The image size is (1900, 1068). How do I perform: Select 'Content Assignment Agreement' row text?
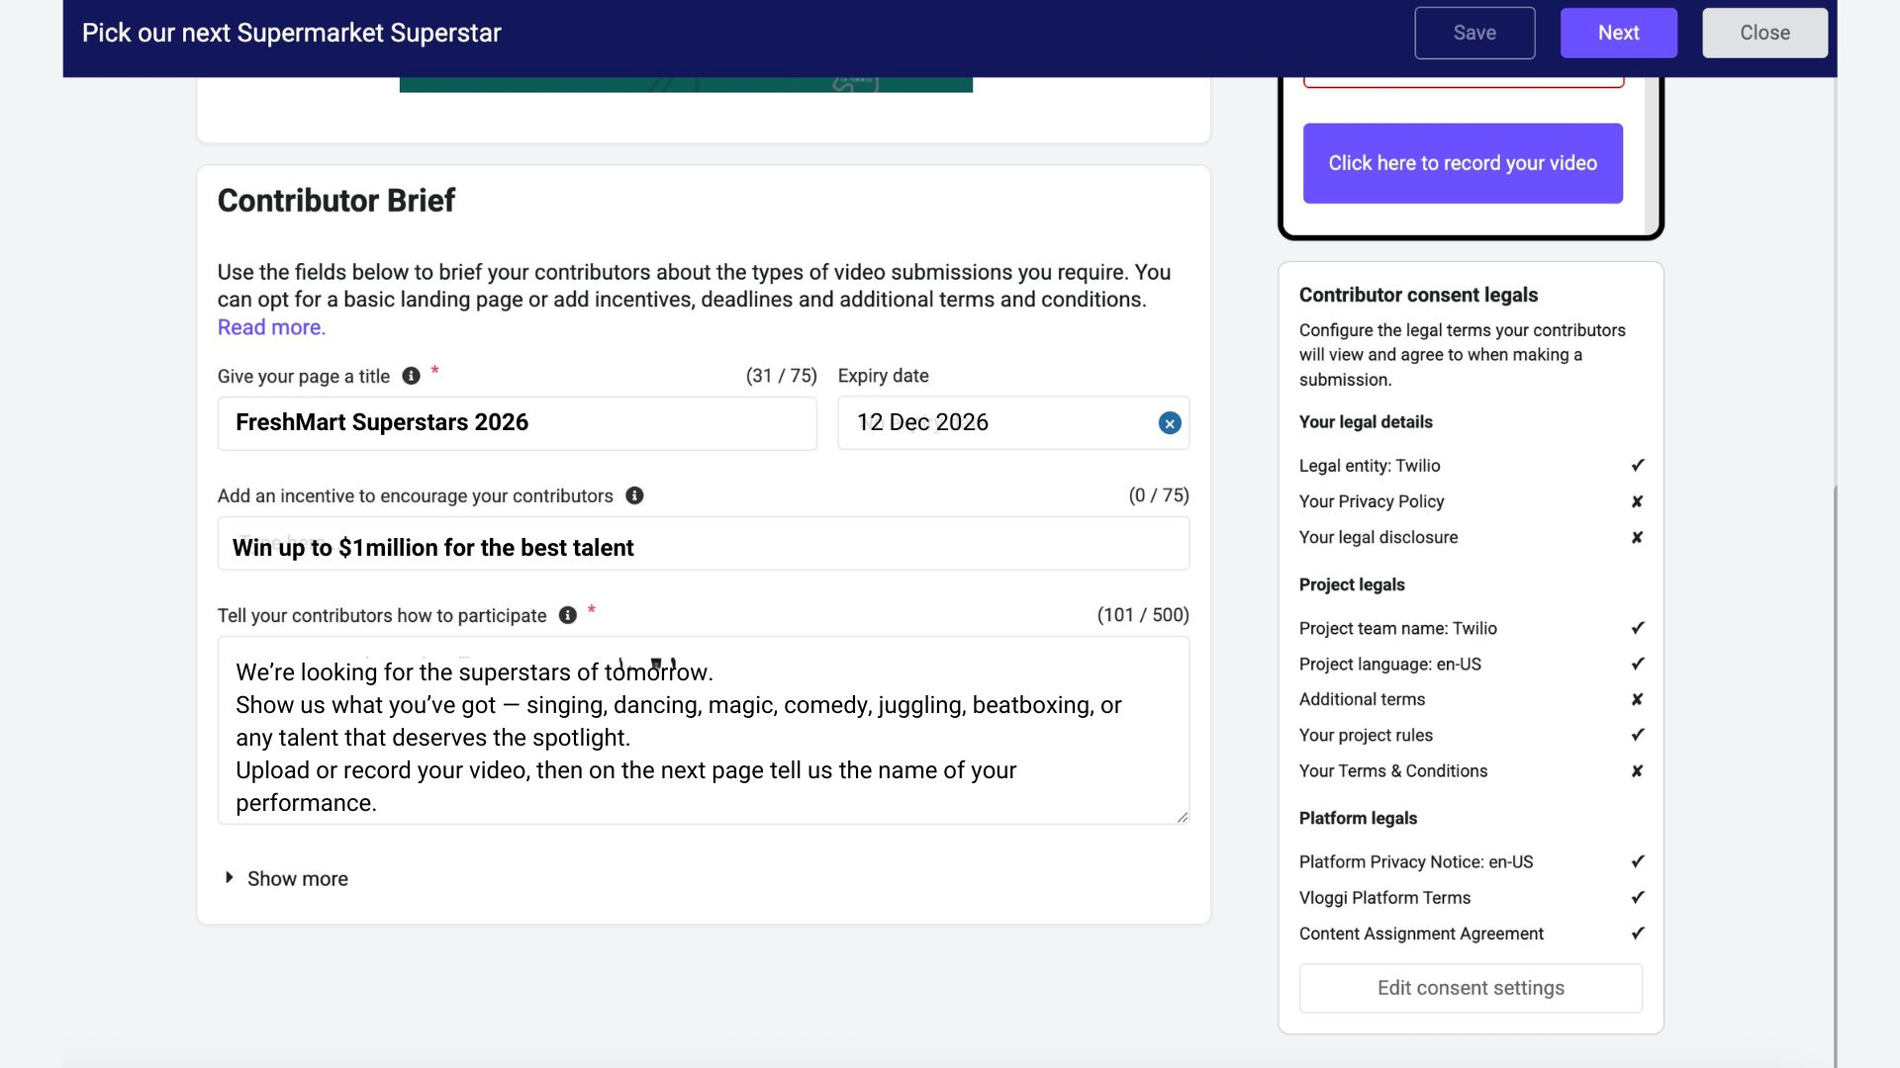(1421, 933)
